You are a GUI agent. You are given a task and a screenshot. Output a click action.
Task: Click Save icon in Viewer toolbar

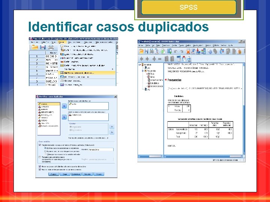pyautogui.click(x=147, y=51)
